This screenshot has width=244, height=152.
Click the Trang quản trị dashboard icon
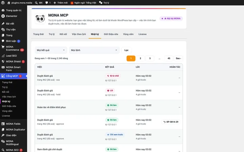point(3,10)
